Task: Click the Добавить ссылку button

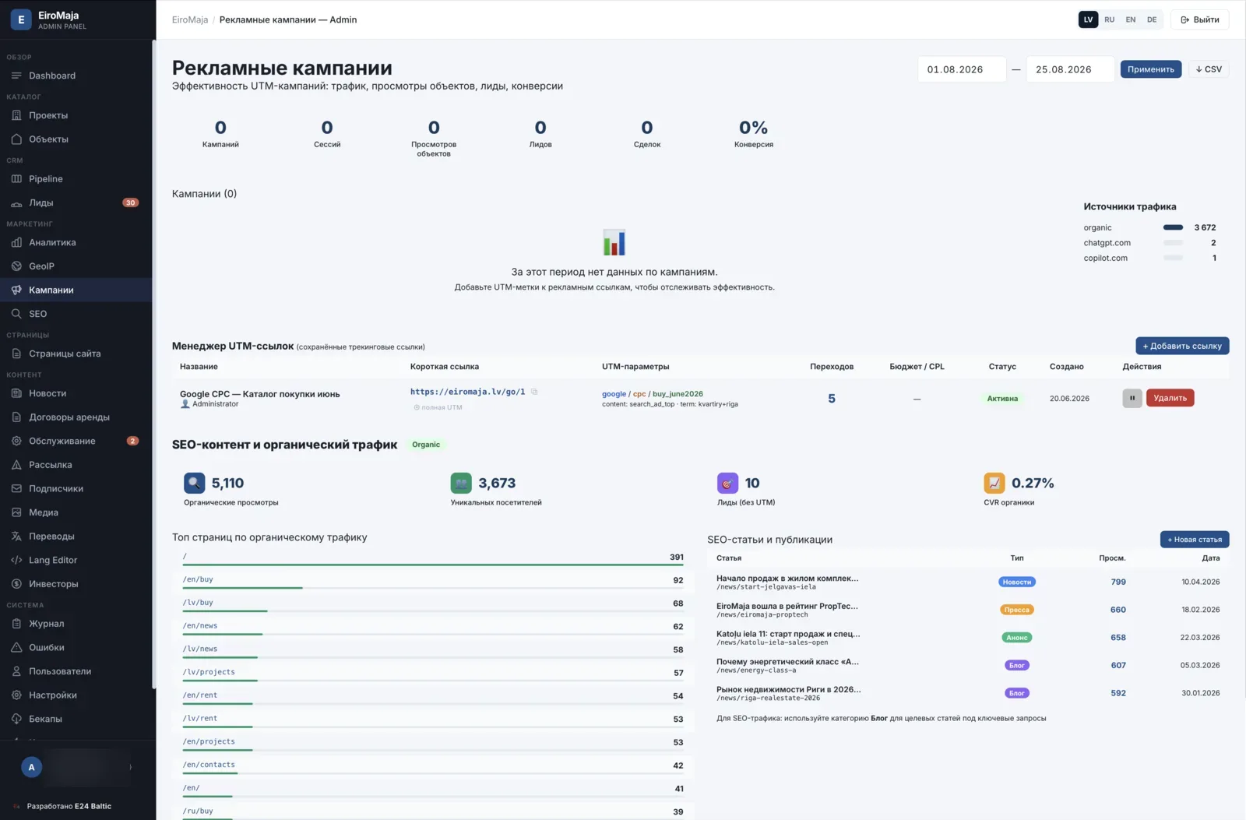Action: [x=1182, y=346]
